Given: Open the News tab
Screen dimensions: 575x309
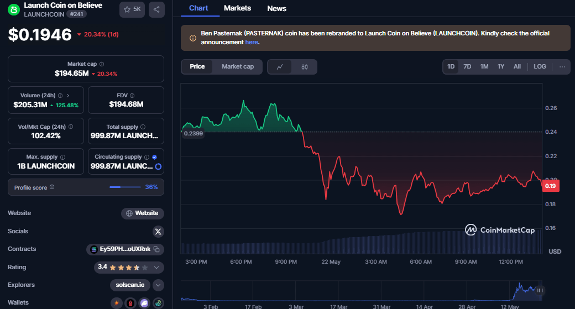Looking at the screenshot, I should click(276, 8).
